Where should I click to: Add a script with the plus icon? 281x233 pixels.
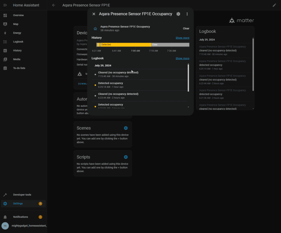126,157
